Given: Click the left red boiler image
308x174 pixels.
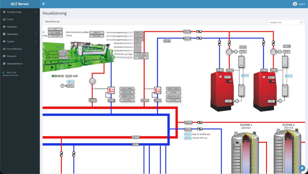Looking at the screenshot, I should (222, 92).
